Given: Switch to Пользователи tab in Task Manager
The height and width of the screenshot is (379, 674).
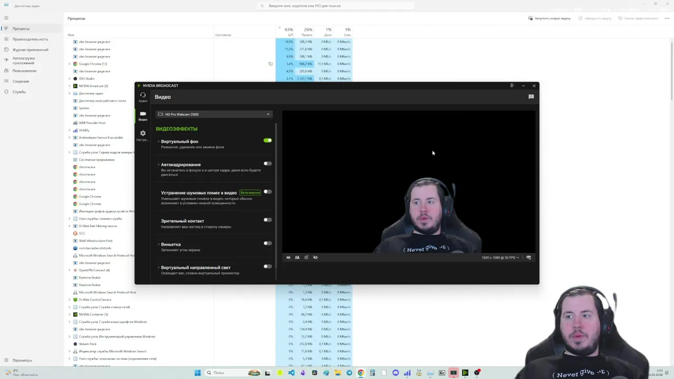Looking at the screenshot, I should [32, 71].
